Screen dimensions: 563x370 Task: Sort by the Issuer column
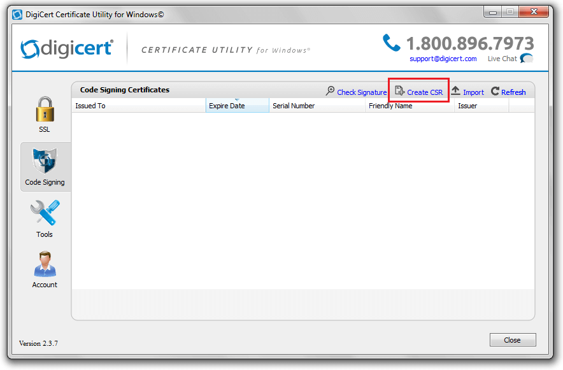pyautogui.click(x=481, y=106)
